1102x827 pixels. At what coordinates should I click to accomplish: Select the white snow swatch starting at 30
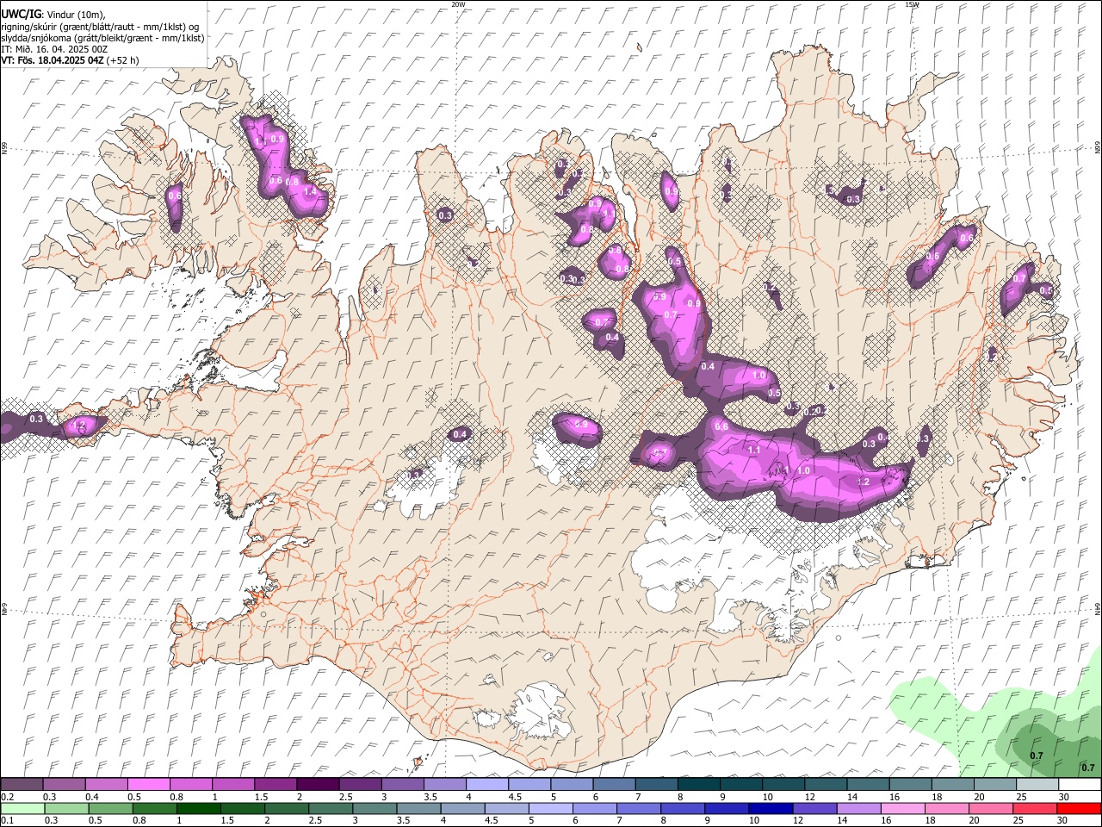(x=1080, y=785)
